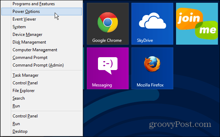Open Device Manager from the menu

(41, 35)
